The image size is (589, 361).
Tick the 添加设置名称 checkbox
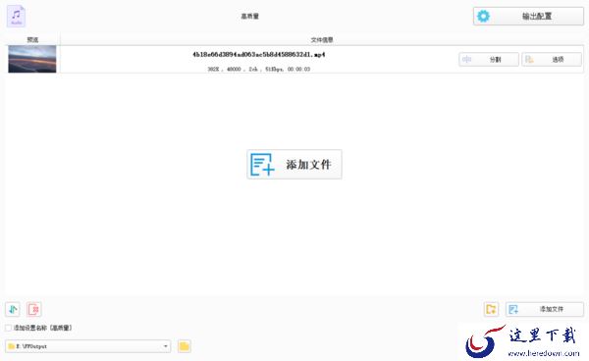coord(8,328)
